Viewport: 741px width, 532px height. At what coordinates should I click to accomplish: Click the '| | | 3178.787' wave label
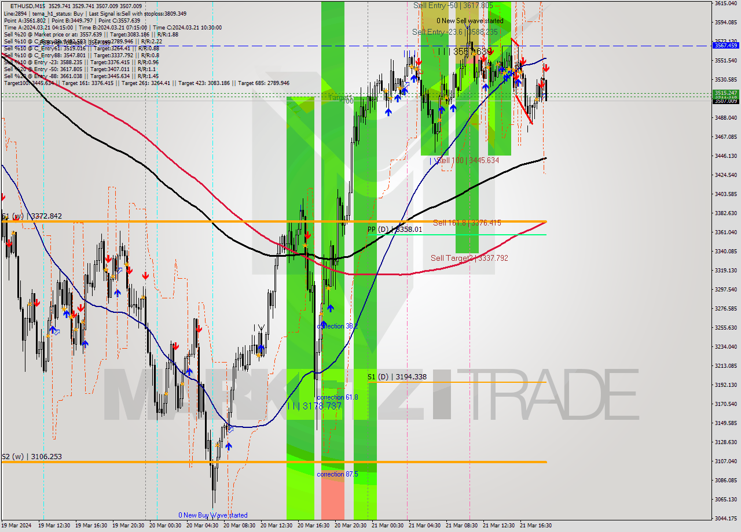(x=314, y=406)
